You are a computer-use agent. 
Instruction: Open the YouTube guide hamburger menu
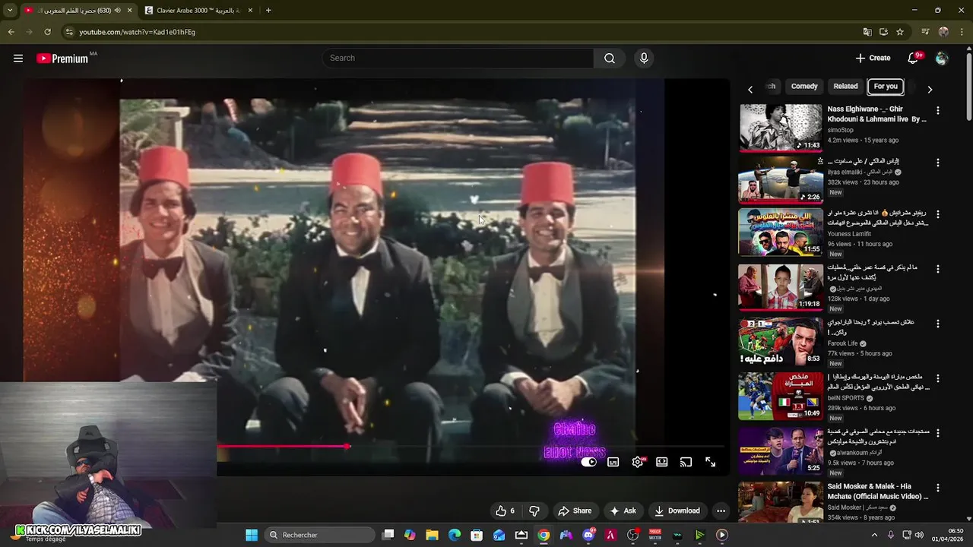point(18,58)
